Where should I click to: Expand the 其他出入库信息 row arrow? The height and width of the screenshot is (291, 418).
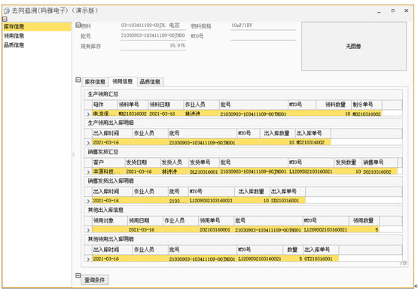tap(88, 230)
